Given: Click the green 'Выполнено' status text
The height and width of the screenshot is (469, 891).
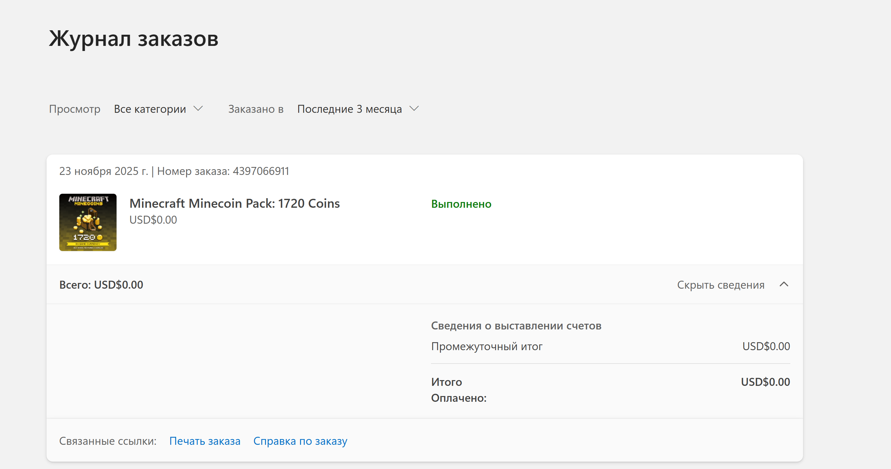Looking at the screenshot, I should pyautogui.click(x=461, y=204).
